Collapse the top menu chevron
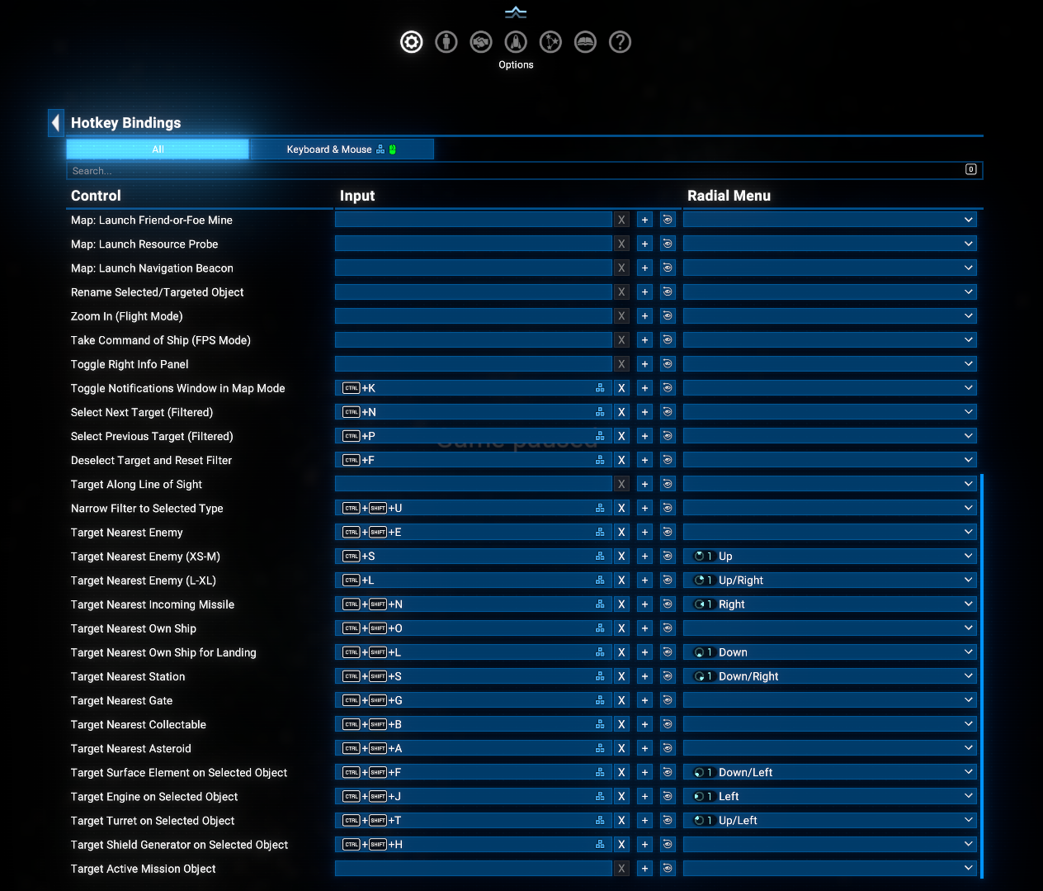1043x891 pixels. pyautogui.click(x=516, y=12)
